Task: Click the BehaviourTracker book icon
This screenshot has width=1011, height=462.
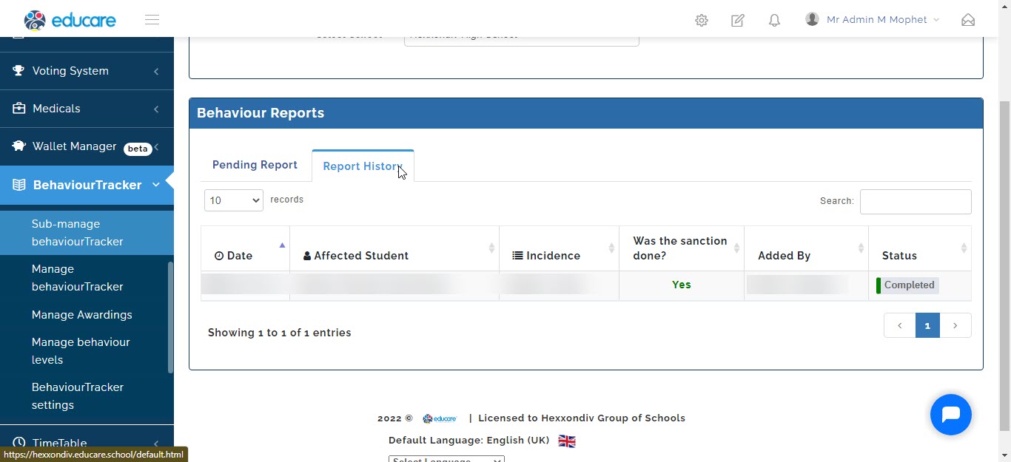Action: (19, 185)
